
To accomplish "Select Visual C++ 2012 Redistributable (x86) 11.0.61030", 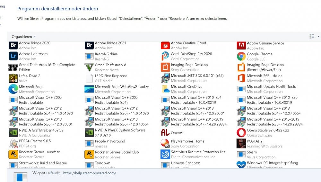I will 117,111.
